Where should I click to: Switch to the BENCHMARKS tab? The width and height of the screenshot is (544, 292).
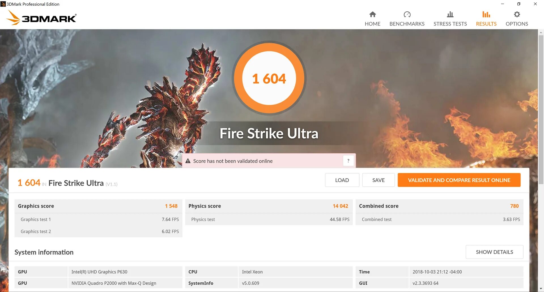[x=407, y=18]
